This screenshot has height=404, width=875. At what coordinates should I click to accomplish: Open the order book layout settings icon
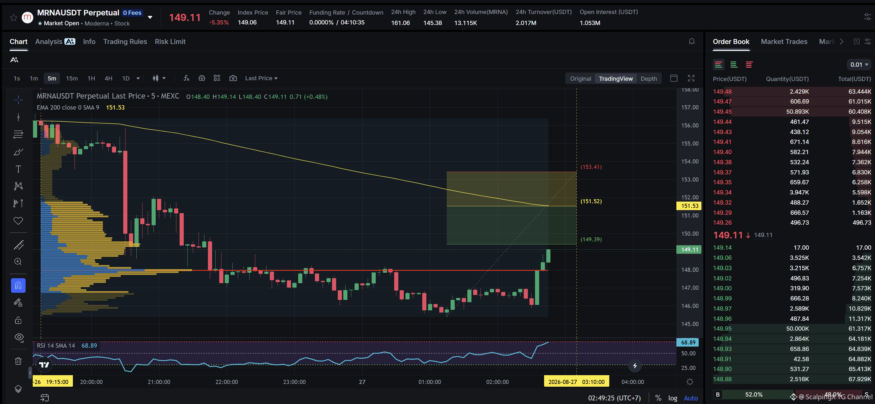point(868,41)
